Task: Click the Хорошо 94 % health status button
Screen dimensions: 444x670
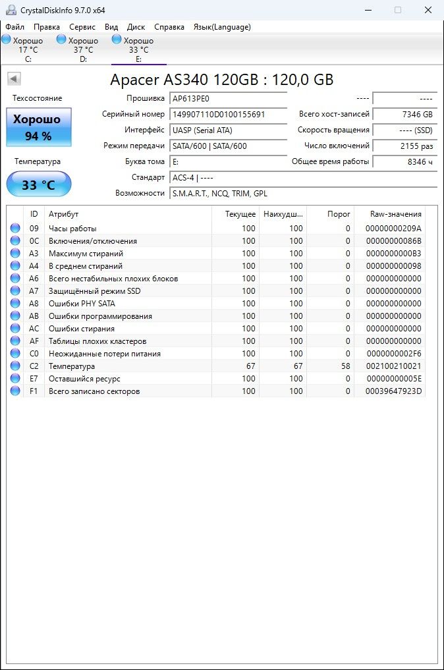Action: (38, 127)
